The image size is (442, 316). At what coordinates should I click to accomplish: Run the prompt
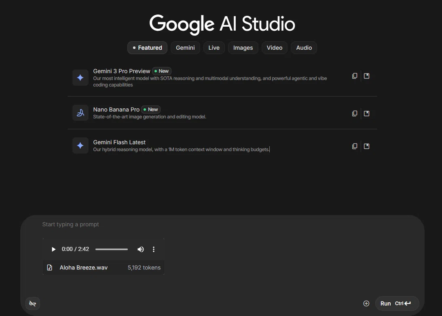point(397,303)
